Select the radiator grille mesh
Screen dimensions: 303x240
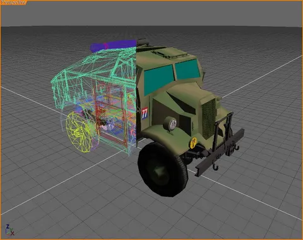pos(209,118)
